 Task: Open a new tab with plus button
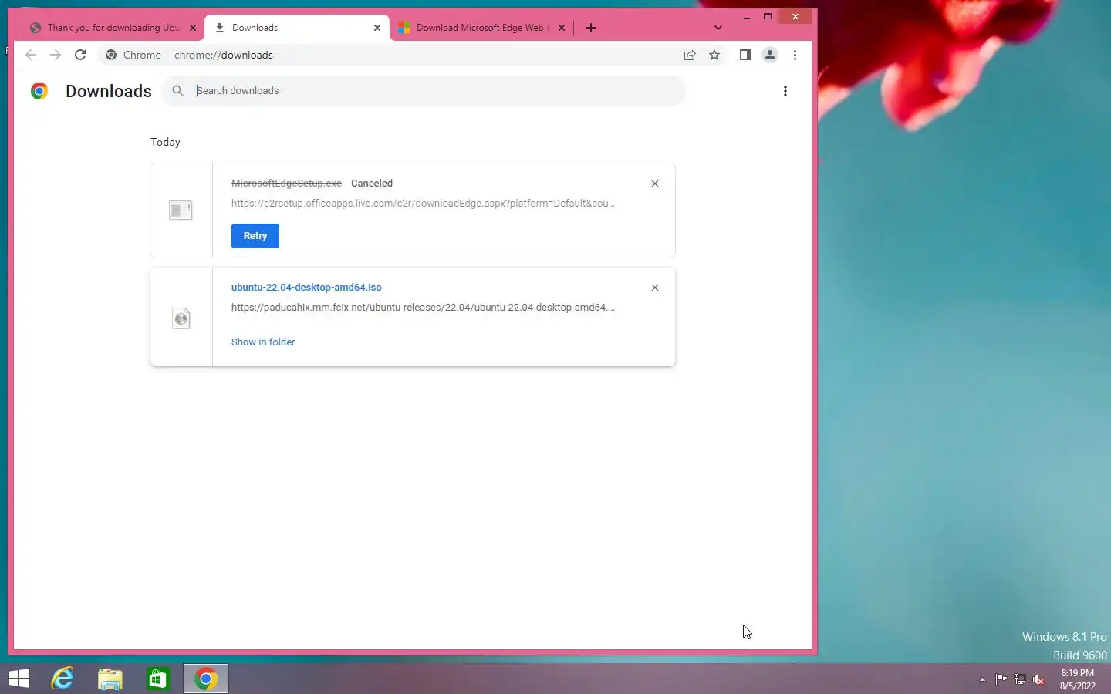pyautogui.click(x=591, y=28)
